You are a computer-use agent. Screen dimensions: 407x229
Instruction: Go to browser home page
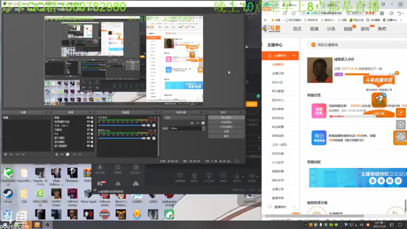click(x=294, y=13)
